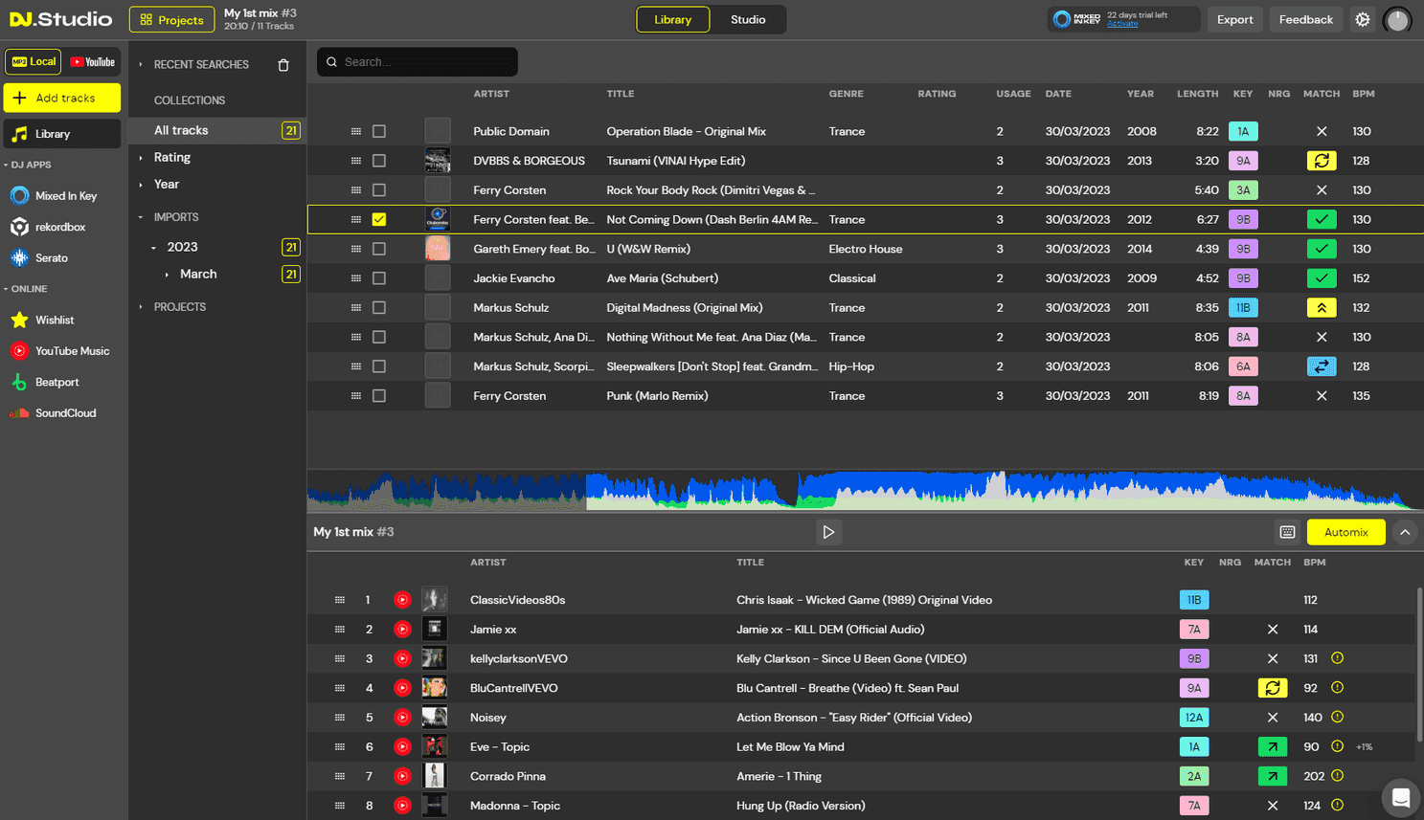Image resolution: width=1424 pixels, height=820 pixels.
Task: Seek on the waveform overview strip
Action: pyautogui.click(x=862, y=491)
